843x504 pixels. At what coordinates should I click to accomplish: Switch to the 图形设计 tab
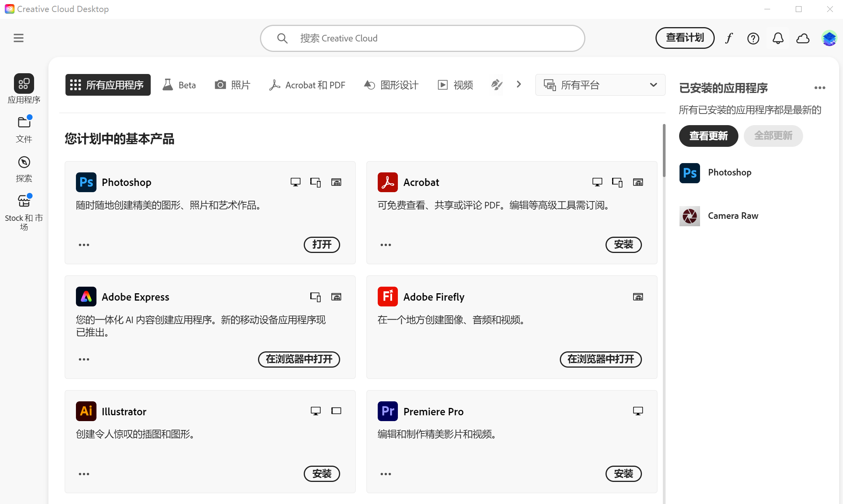click(391, 85)
